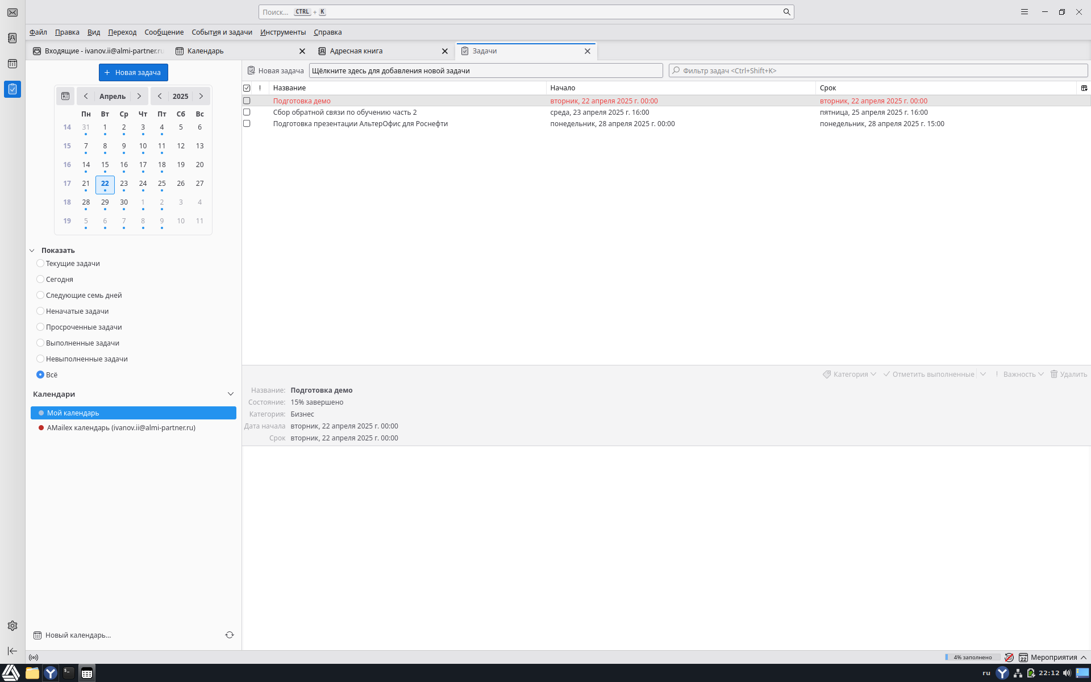
Task: Open the application hamburger menu
Action: pos(1025,12)
